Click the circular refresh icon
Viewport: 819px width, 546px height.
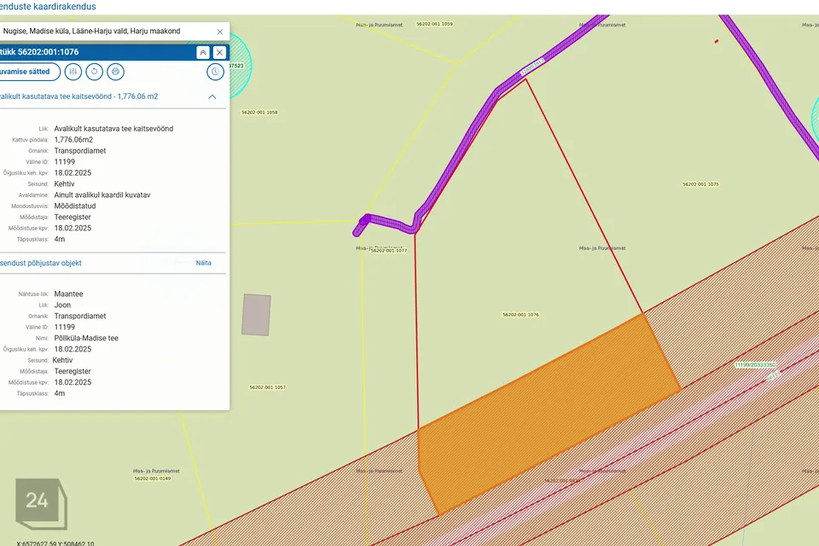tap(95, 72)
